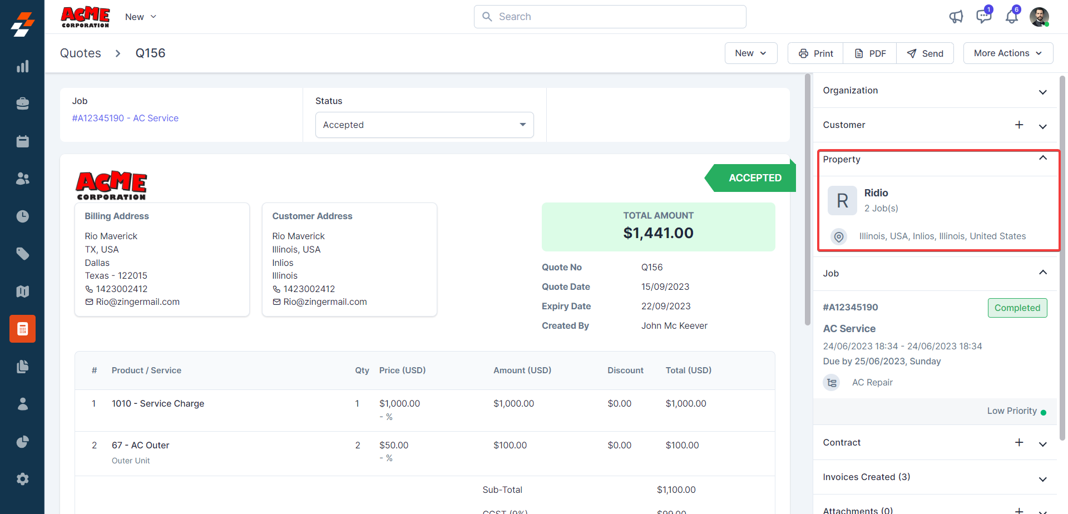Click the Quotes breadcrumb
Screen dimensions: 1068x514
pos(81,53)
